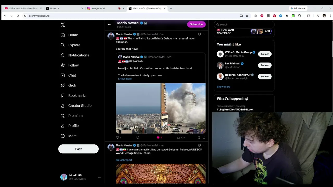Image resolution: width=333 pixels, height=187 pixels.
Task: Open the building explosion photo
Action: point(183,108)
